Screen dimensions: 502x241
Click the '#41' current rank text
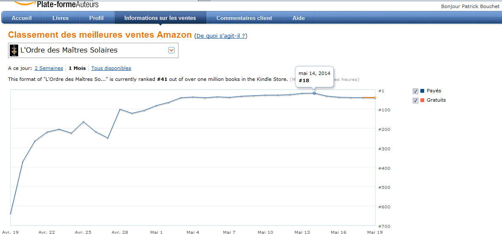click(162, 79)
